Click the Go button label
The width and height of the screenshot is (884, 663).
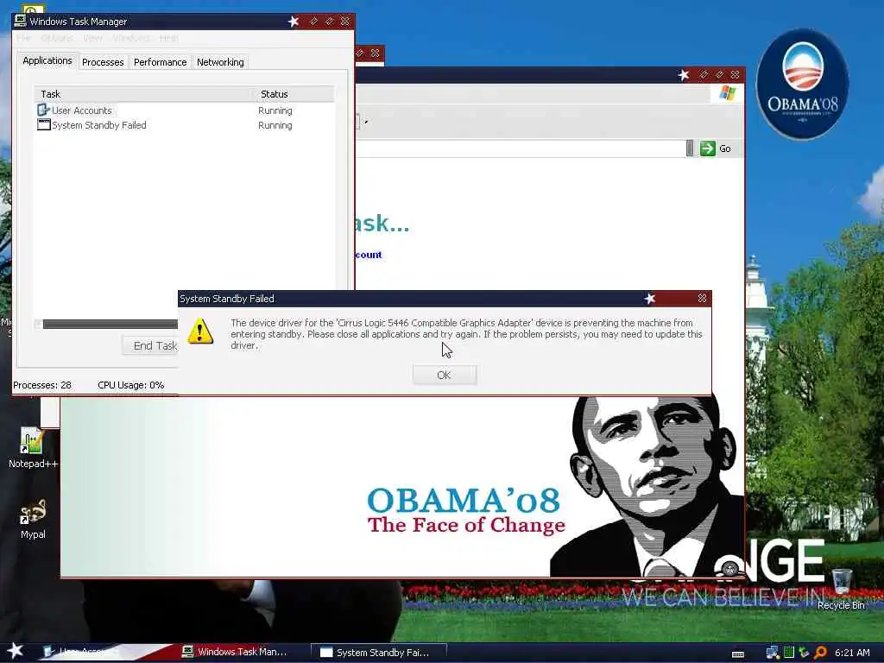click(725, 148)
